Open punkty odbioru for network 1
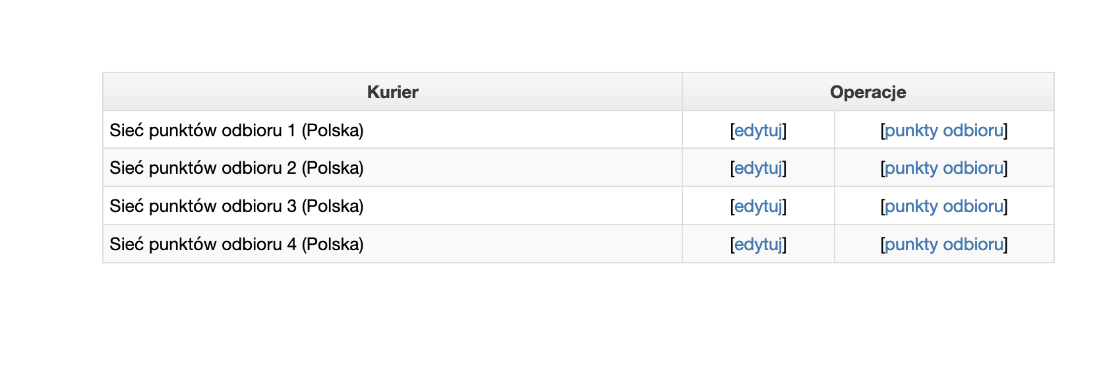The height and width of the screenshot is (391, 1101). [x=944, y=130]
